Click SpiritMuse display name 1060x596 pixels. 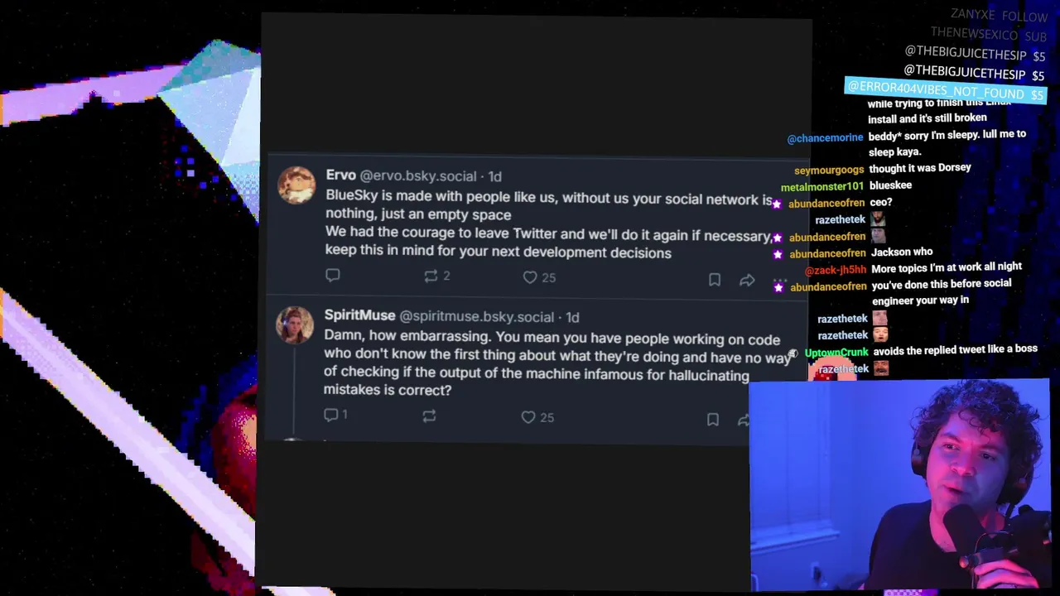[x=359, y=315]
